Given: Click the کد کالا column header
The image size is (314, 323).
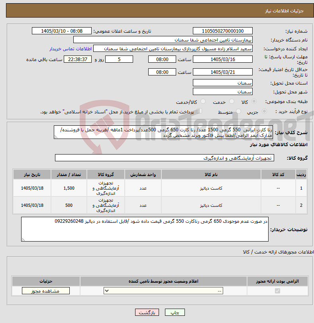Looking at the screenshot, I should pos(278,174).
